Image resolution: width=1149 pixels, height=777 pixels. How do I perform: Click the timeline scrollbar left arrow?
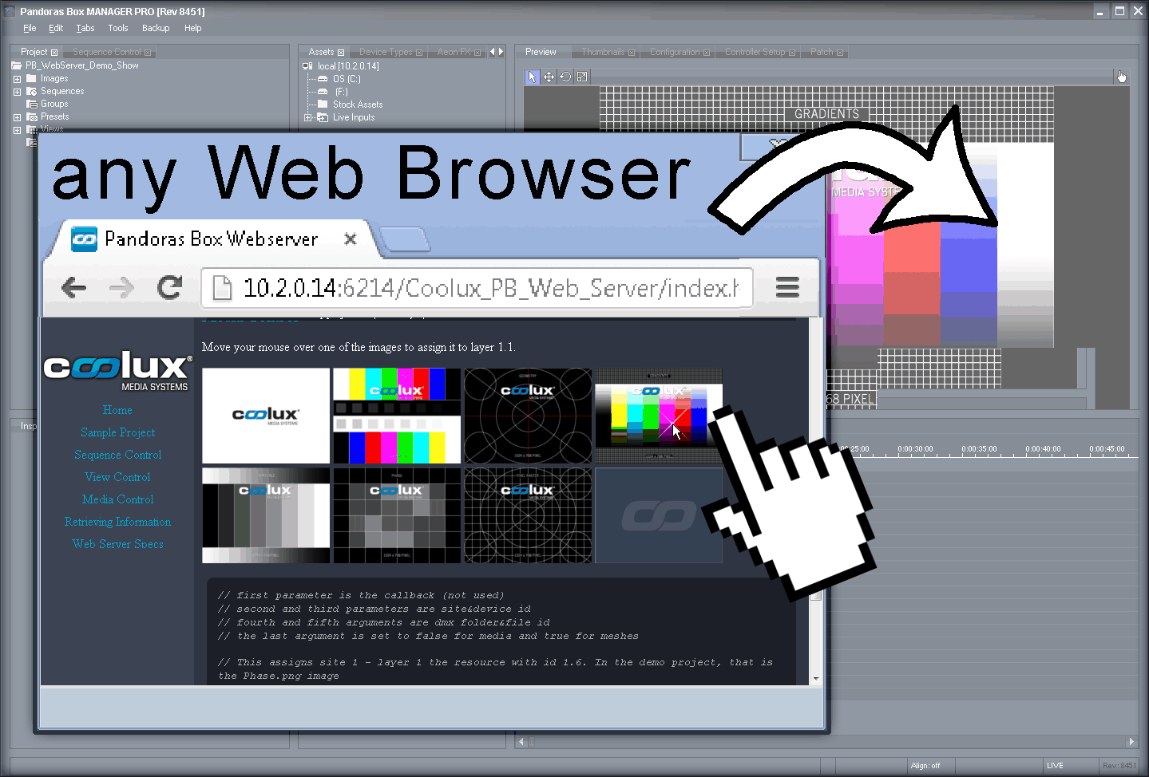[521, 742]
